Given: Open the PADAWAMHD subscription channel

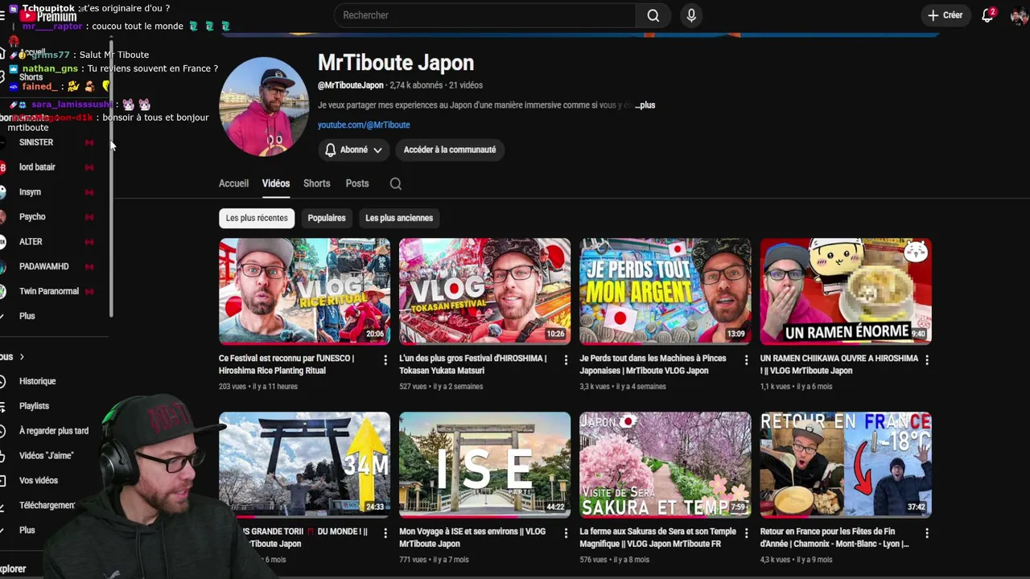Looking at the screenshot, I should [x=44, y=267].
